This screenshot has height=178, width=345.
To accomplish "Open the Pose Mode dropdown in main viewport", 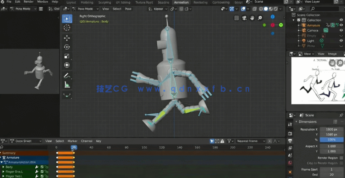I will [85, 9].
